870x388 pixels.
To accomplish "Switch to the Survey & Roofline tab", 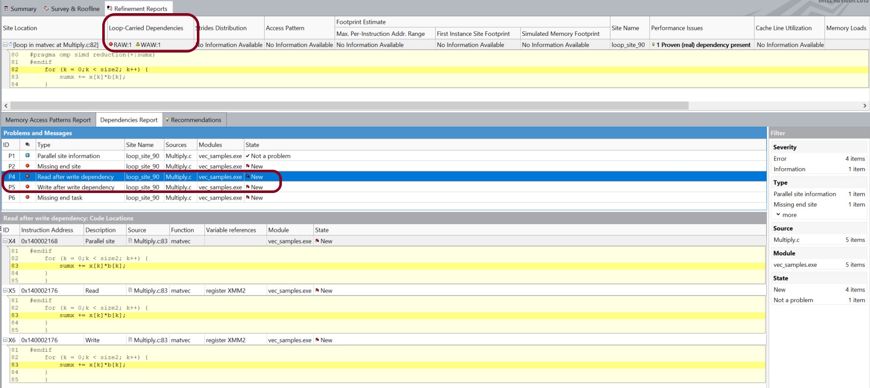I will coord(71,9).
